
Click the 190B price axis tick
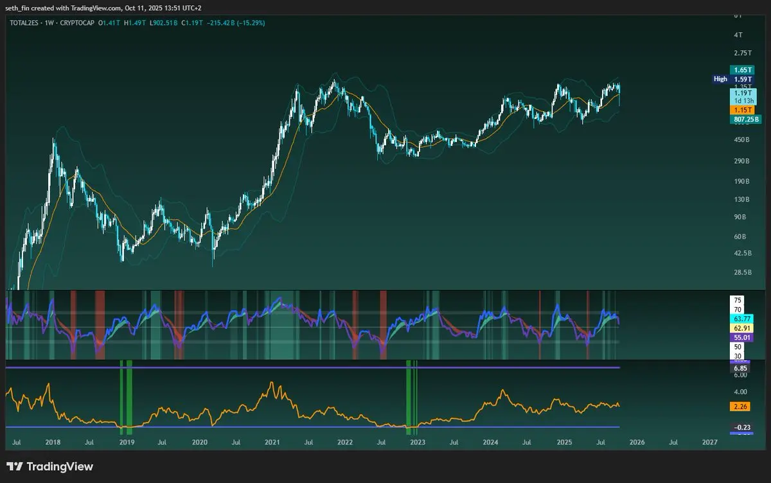coord(741,181)
